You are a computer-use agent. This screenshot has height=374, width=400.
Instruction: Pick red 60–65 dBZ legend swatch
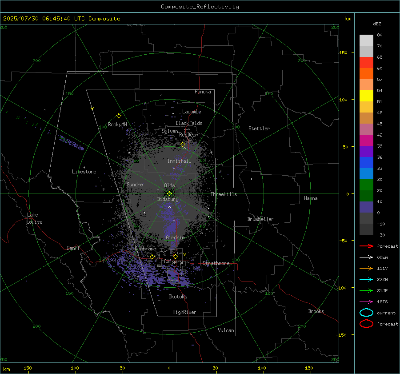[366, 63]
